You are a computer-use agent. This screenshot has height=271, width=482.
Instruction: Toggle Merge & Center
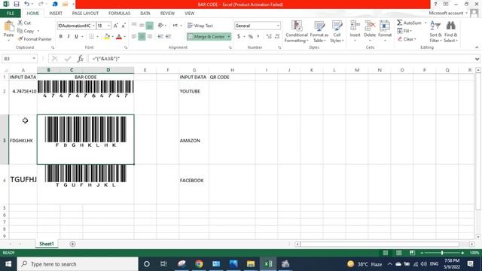coord(206,37)
